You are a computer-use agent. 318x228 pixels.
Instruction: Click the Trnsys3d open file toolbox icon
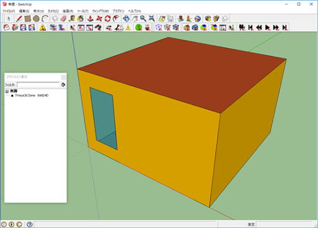click(15, 27)
